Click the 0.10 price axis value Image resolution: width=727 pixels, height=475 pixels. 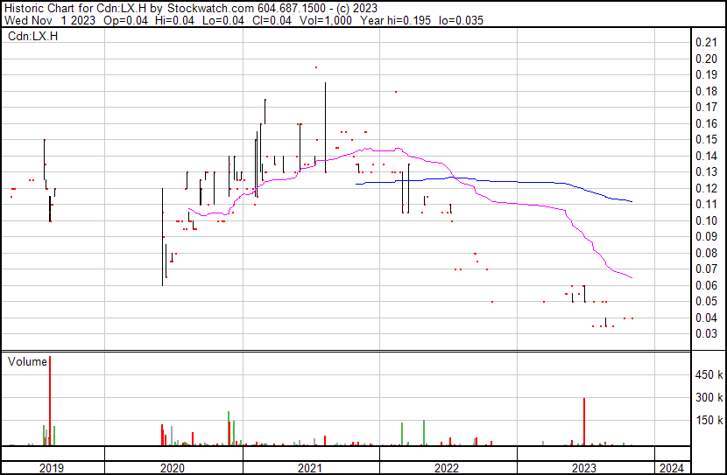pyautogui.click(x=707, y=220)
